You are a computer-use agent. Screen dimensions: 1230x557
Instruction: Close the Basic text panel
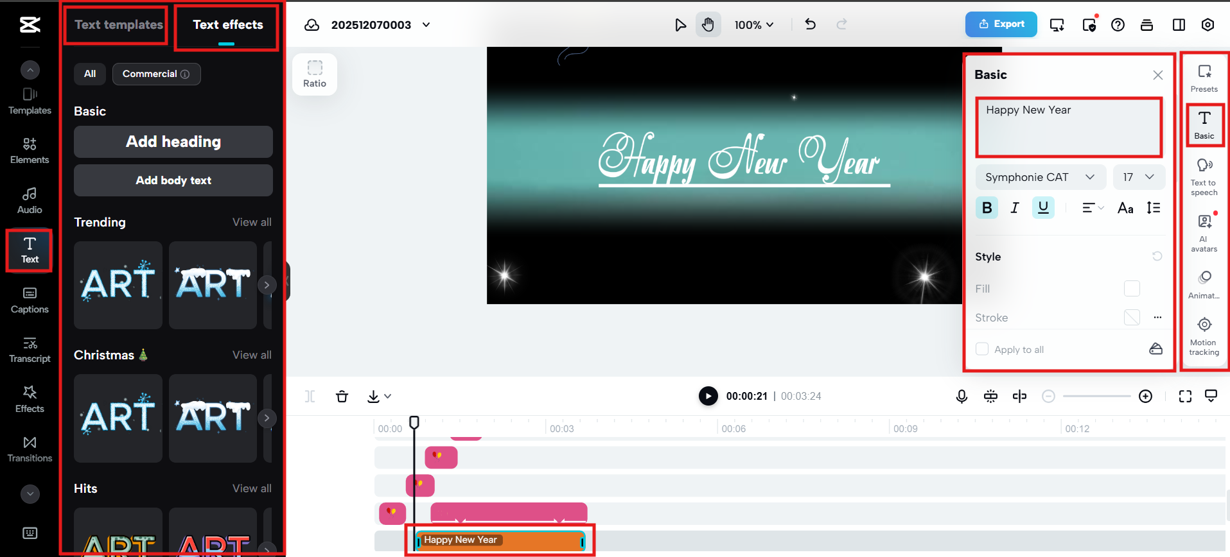click(1157, 75)
